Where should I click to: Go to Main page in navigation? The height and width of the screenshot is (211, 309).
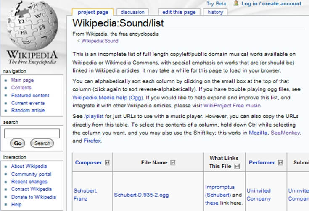point(22,80)
